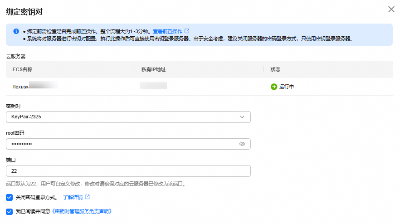Open the 了解详情 link
The image size is (400, 224).
(73, 197)
